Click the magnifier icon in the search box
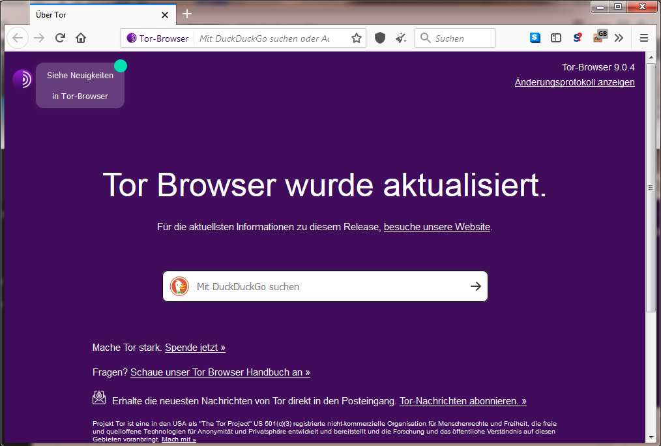The image size is (661, 446). [x=426, y=38]
